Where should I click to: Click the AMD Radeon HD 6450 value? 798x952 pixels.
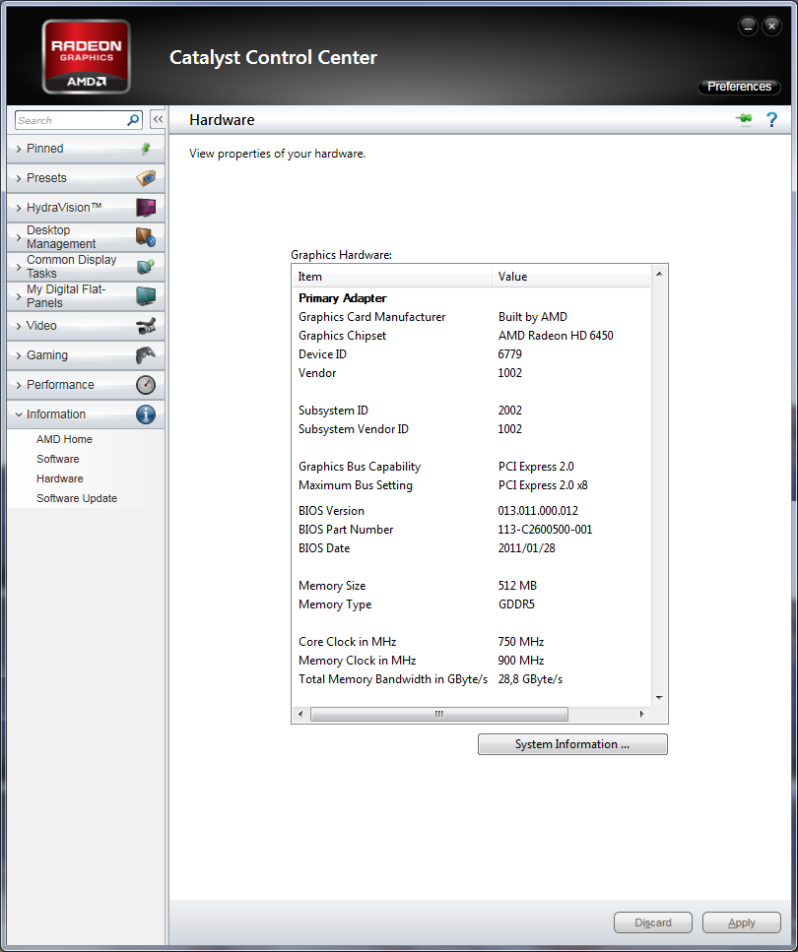[x=556, y=336]
